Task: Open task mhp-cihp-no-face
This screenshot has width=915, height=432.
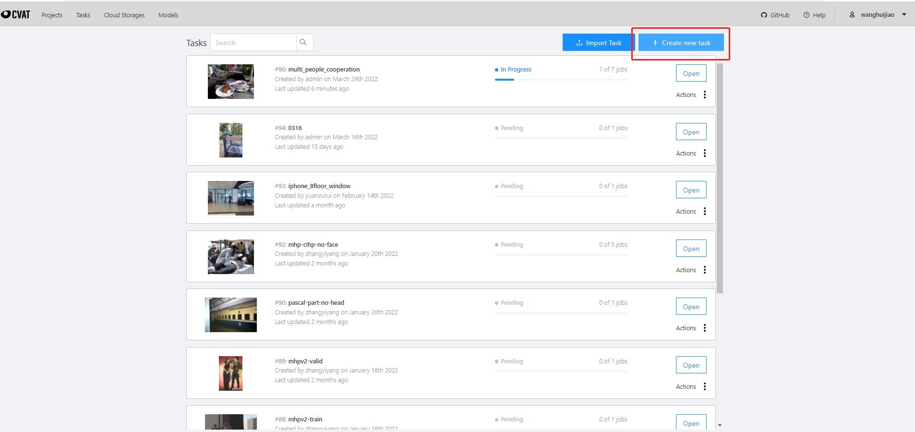Action: (x=691, y=249)
